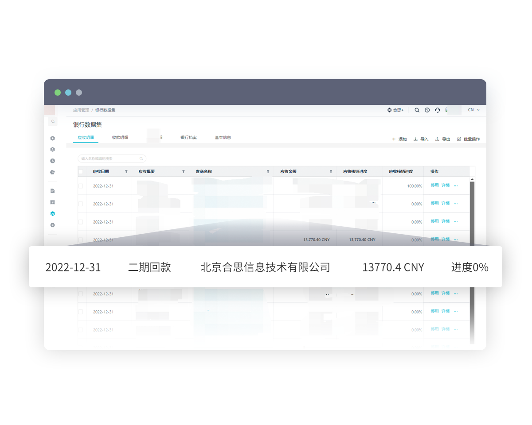Select the highlighted layers stack sidebar icon
The height and width of the screenshot is (425, 532).
pos(53,213)
